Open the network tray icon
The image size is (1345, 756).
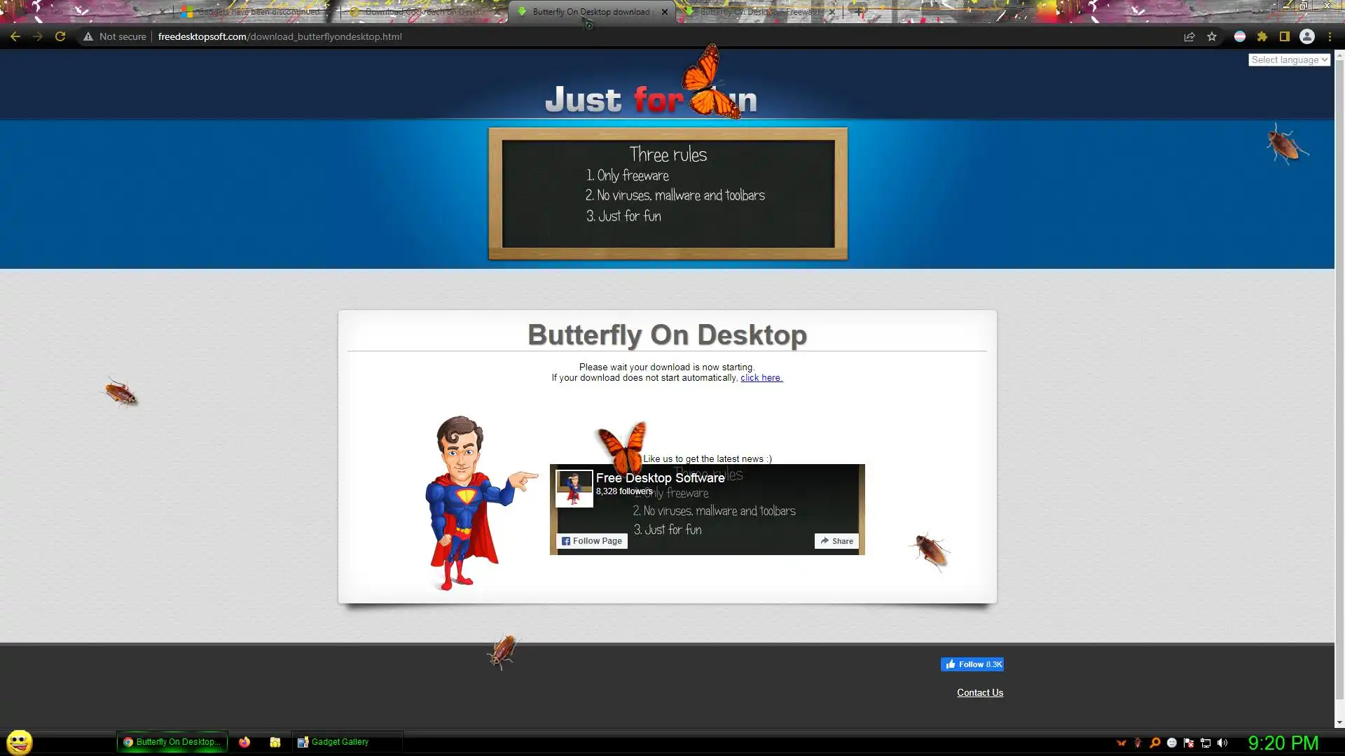(x=1206, y=743)
